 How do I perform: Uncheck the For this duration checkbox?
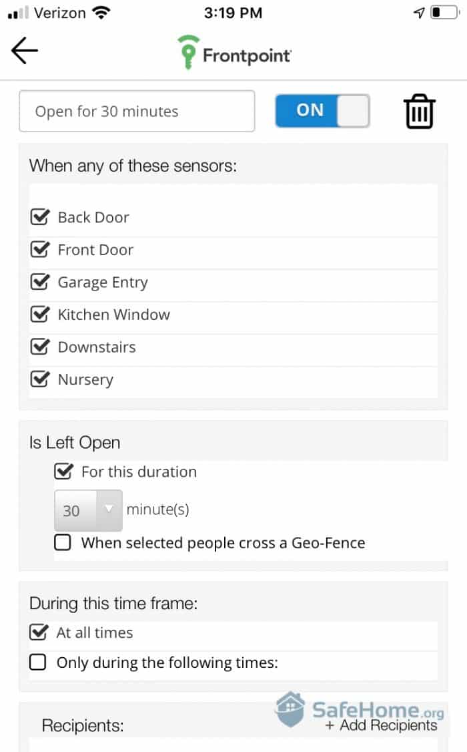click(x=63, y=472)
